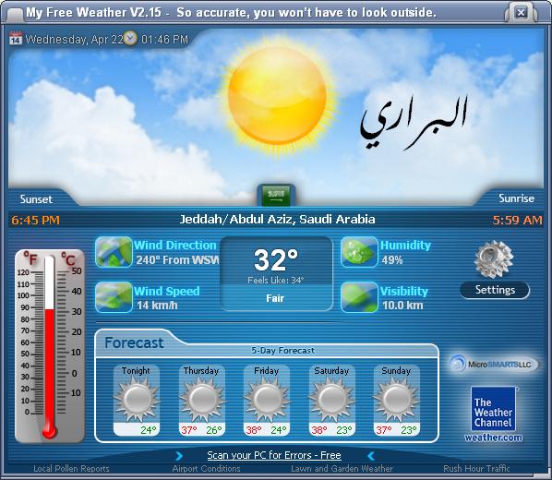552x480 pixels.
Task: Select the Tonight forecast tile
Action: (137, 401)
